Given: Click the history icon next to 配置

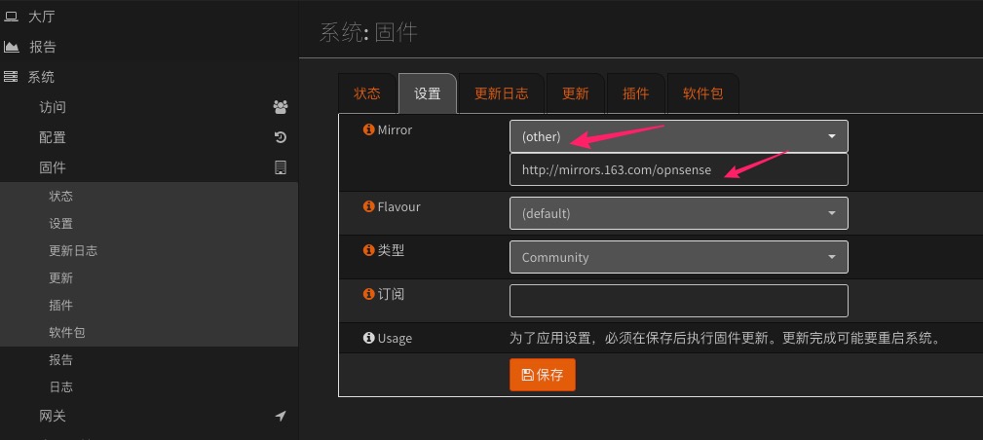Looking at the screenshot, I should point(281,137).
